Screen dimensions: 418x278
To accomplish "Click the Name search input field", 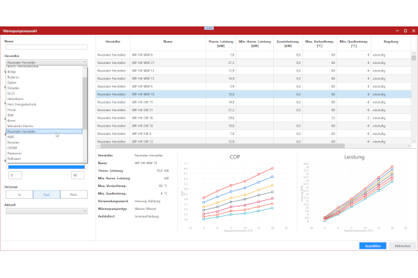I will pyautogui.click(x=46, y=47).
